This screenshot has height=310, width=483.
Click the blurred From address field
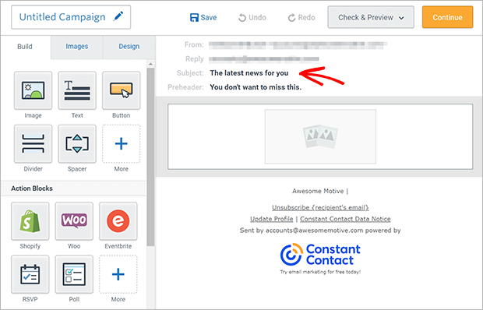(x=298, y=45)
